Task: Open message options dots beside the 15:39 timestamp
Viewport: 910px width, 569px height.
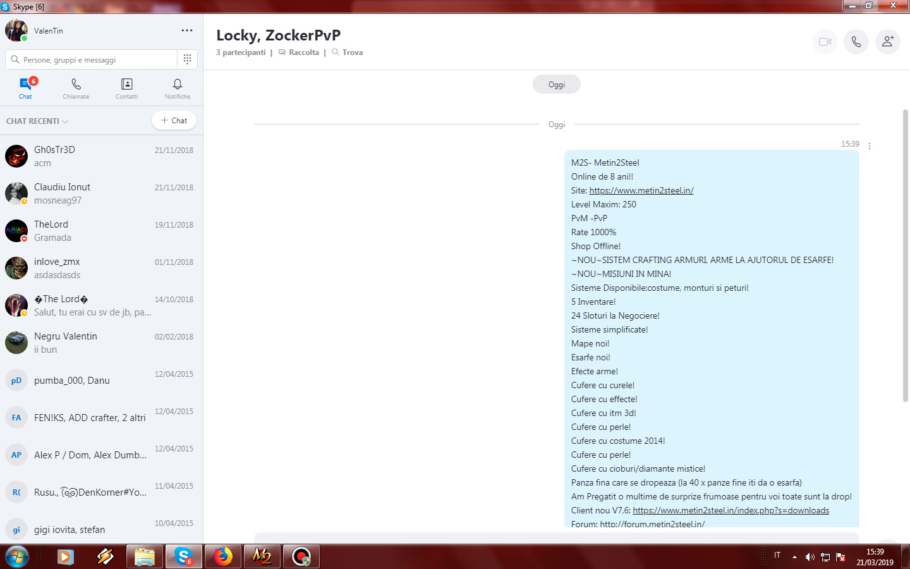Action: [x=870, y=145]
